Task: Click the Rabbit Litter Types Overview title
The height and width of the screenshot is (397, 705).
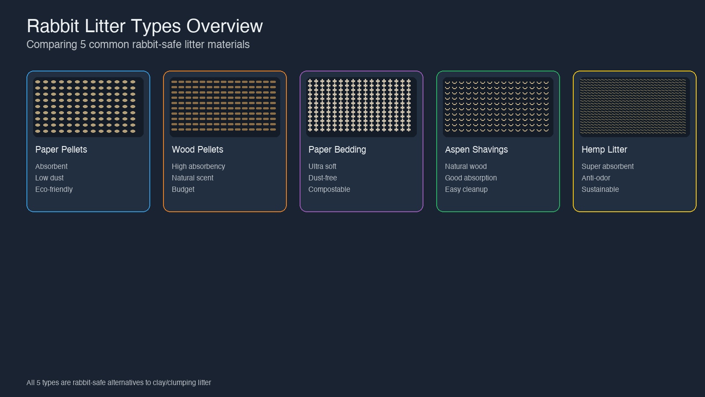Action: (x=145, y=26)
